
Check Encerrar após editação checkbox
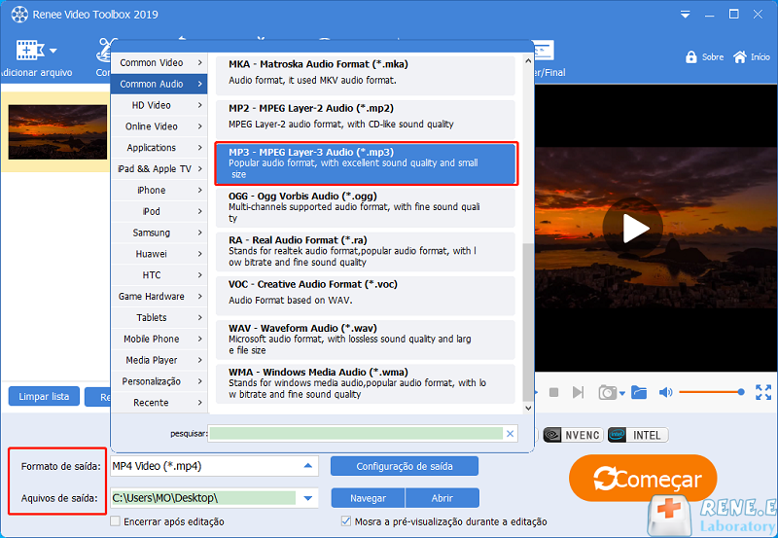[115, 521]
